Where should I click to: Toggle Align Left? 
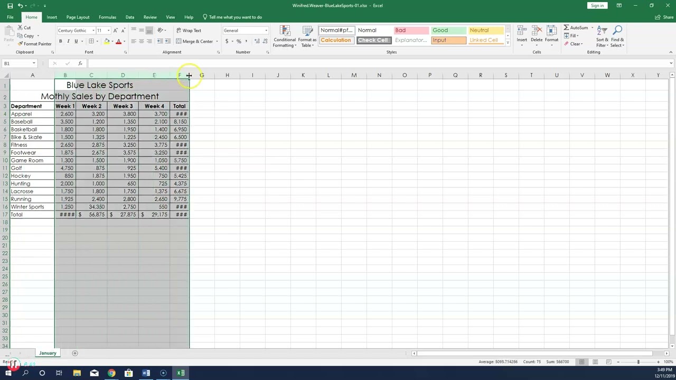point(134,41)
